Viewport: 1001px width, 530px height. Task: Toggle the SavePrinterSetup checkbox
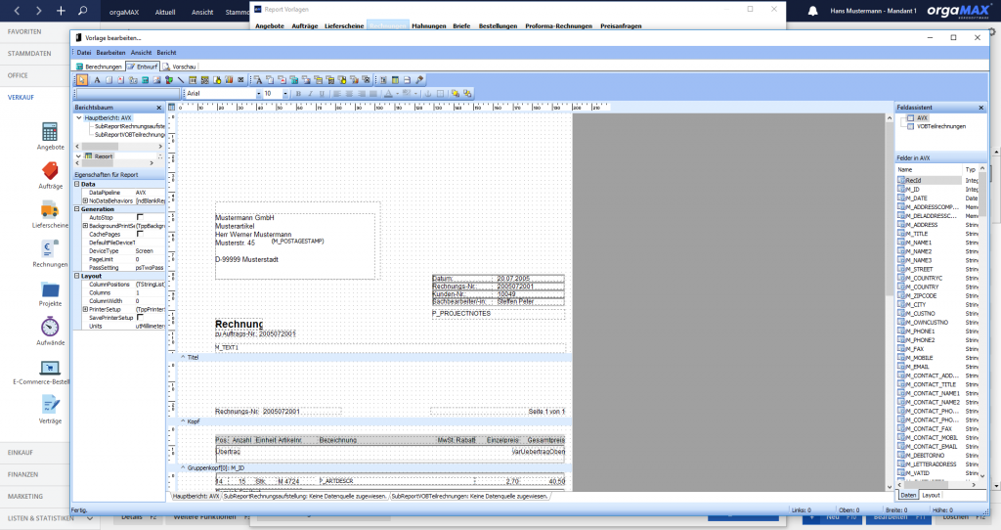point(140,318)
